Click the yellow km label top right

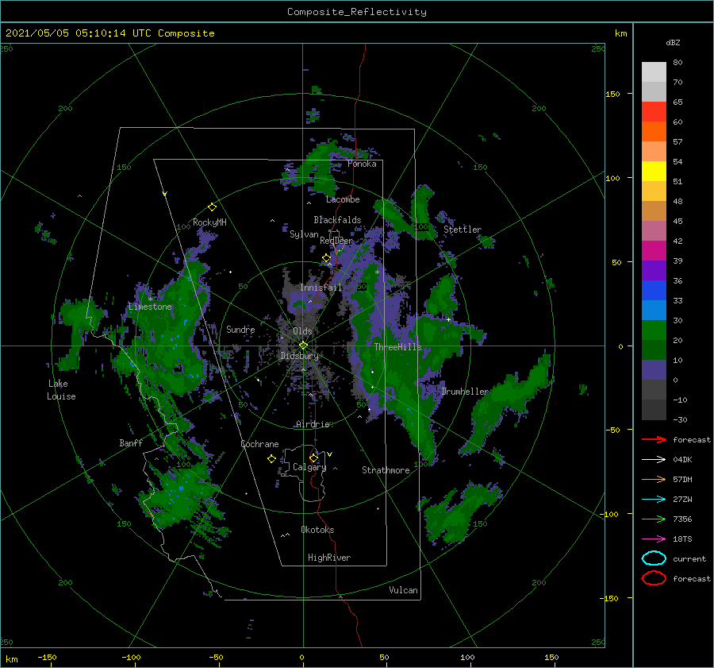pyautogui.click(x=620, y=33)
